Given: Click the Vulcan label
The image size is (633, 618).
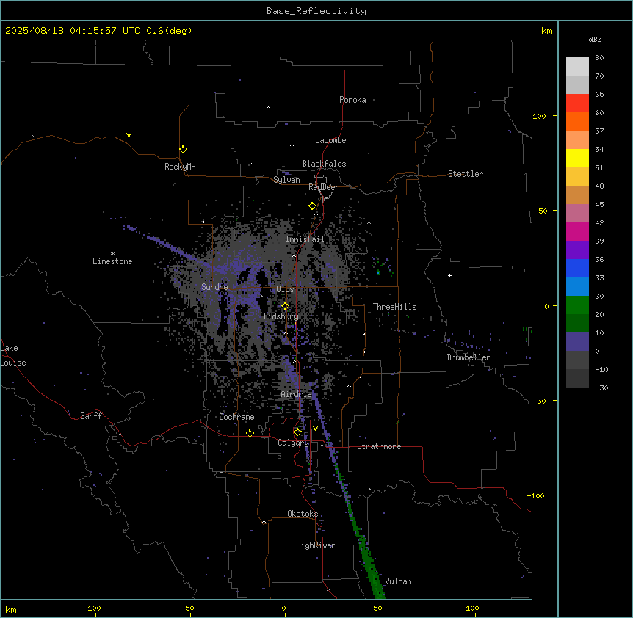Looking at the screenshot, I should (399, 581).
